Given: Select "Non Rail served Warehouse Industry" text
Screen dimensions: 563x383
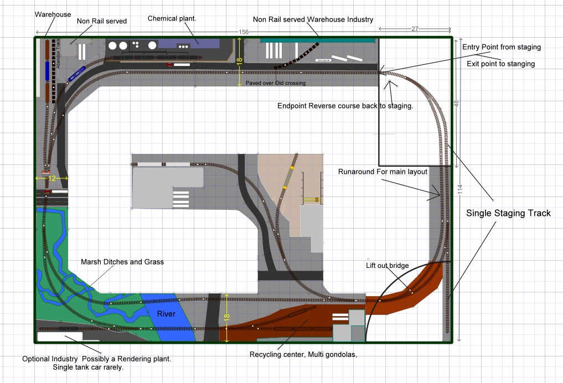Looking at the screenshot, I should coord(313,19).
